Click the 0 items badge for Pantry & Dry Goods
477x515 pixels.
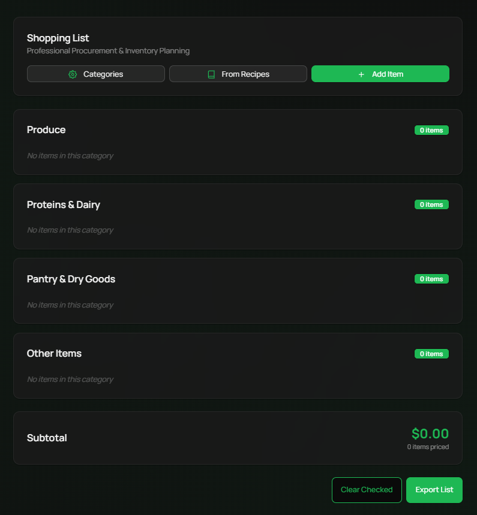pos(431,279)
